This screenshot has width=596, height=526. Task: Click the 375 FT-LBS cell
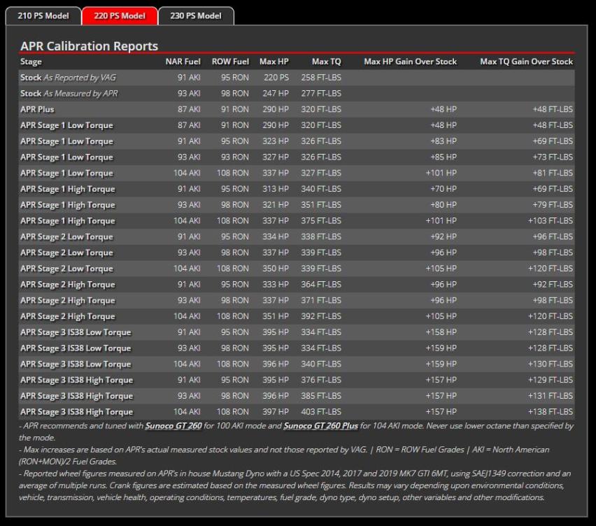tap(321, 221)
